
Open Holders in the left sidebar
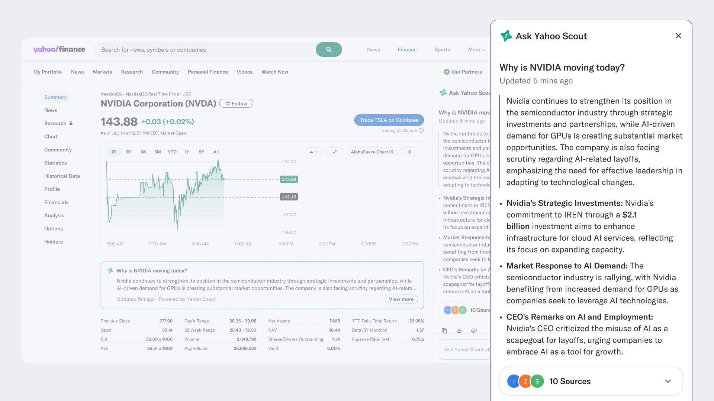pos(54,242)
